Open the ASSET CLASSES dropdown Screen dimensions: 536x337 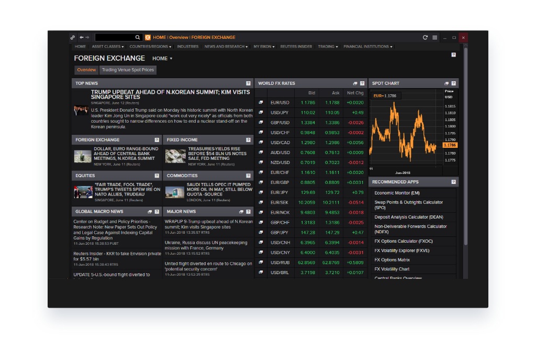point(107,46)
